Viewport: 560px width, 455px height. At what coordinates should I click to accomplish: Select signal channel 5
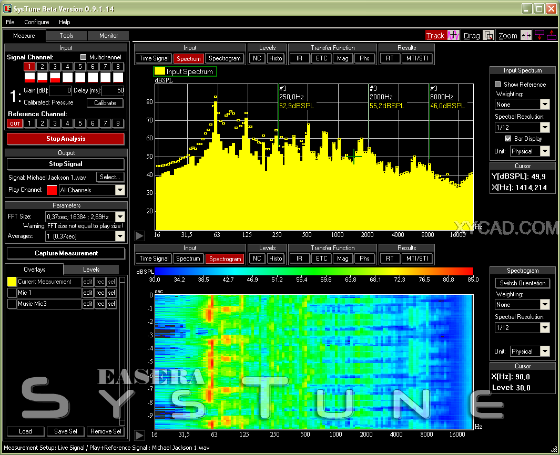(80, 66)
